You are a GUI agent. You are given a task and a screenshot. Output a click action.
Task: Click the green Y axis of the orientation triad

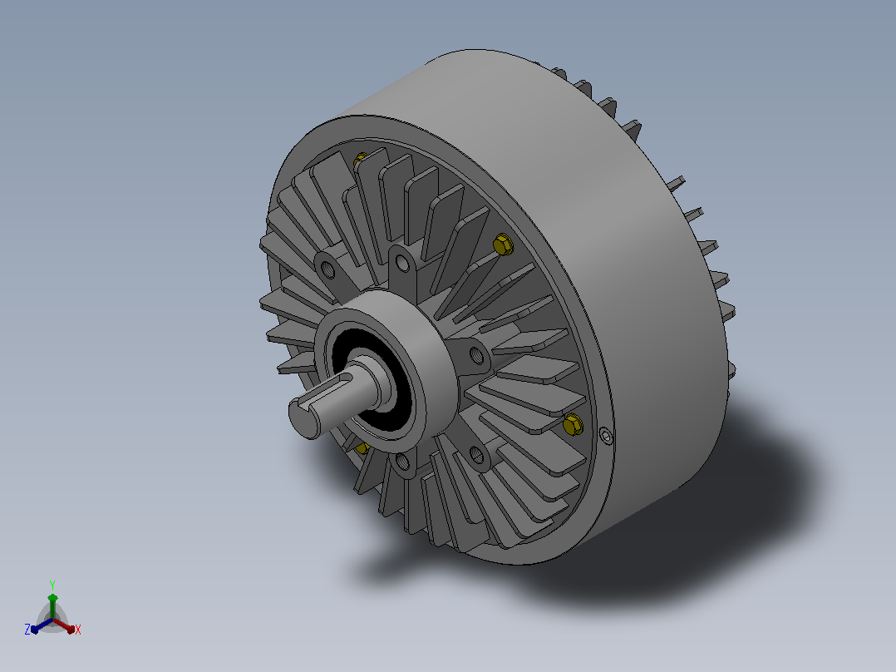52,605
